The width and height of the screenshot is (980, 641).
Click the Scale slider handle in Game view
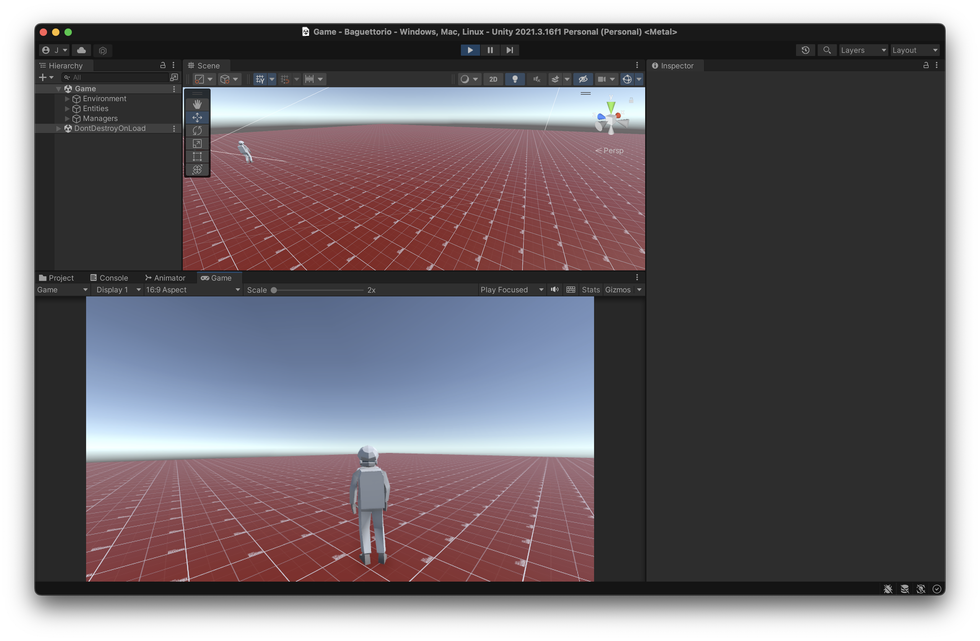tap(274, 290)
